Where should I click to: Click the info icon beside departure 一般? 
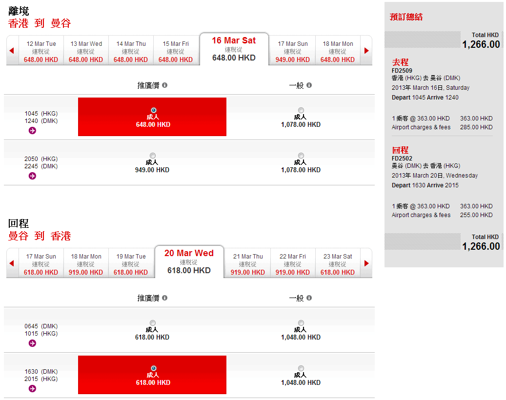tap(309, 85)
